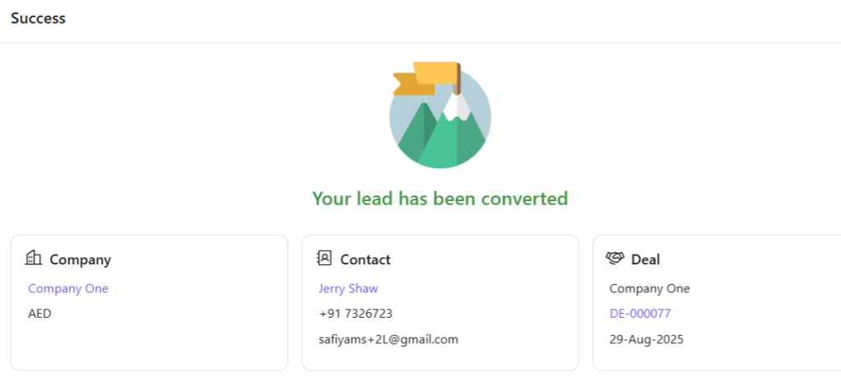Click the Success page title
This screenshot has width=841, height=381.
(38, 18)
